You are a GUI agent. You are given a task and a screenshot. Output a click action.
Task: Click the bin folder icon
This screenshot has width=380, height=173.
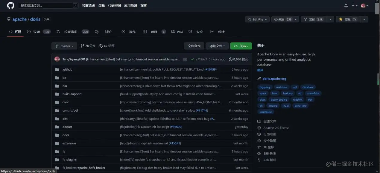(57, 86)
